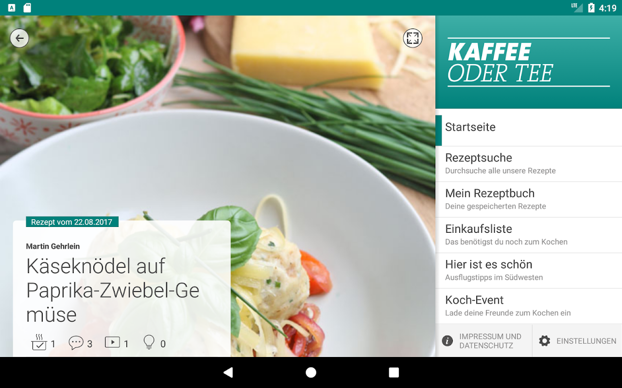This screenshot has height=388, width=622.
Task: Open the comments speech bubble icon
Action: tap(76, 343)
